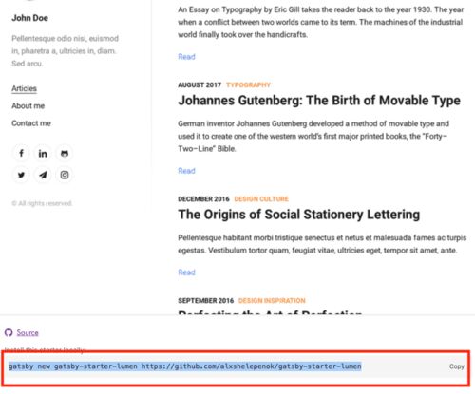Open Johannes Gutenberg article title
Screen dimensions: 475x394
(x=319, y=101)
